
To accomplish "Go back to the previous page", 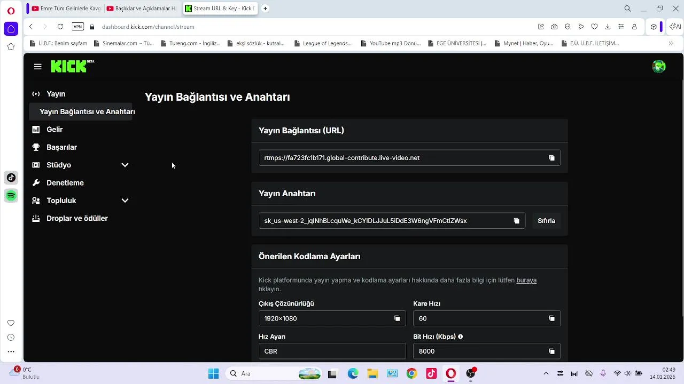I will 31,27.
